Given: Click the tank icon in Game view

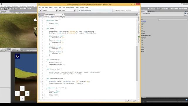Looking at the screenshot, I should pos(17,56).
